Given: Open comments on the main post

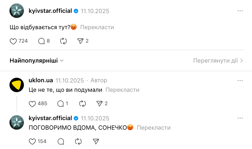Looking at the screenshot, I should 41,41.
